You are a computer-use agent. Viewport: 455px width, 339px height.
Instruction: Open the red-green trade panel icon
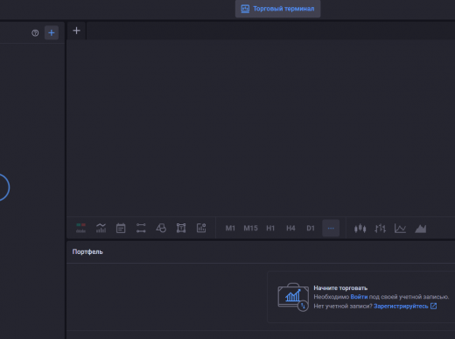click(x=80, y=228)
